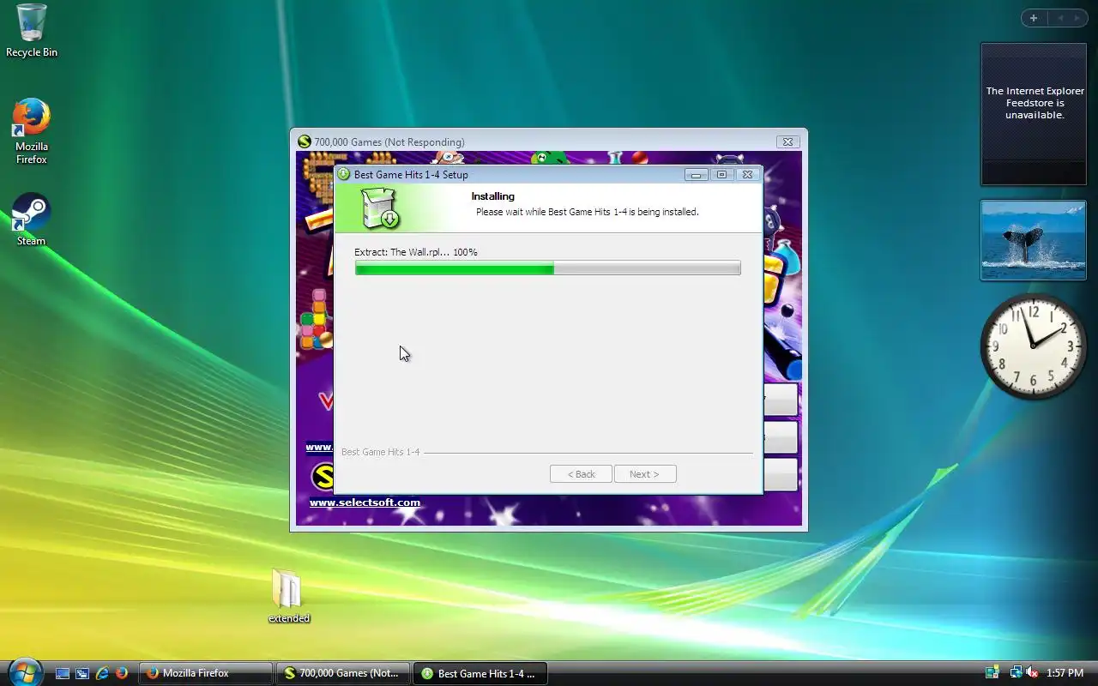Click Switch between windows in Quick Launch

point(82,673)
